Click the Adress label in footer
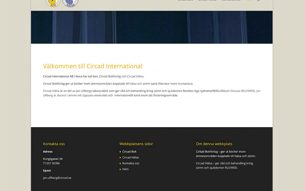305x191 pixels. 48,151
